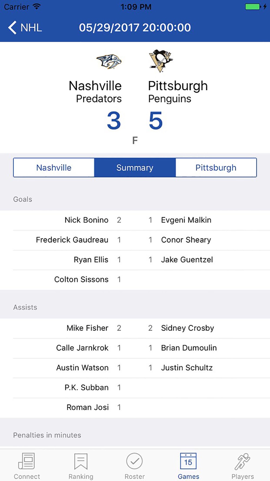The image size is (270, 481).
Task: Tap the Nashville Predators logo
Action: (x=109, y=61)
